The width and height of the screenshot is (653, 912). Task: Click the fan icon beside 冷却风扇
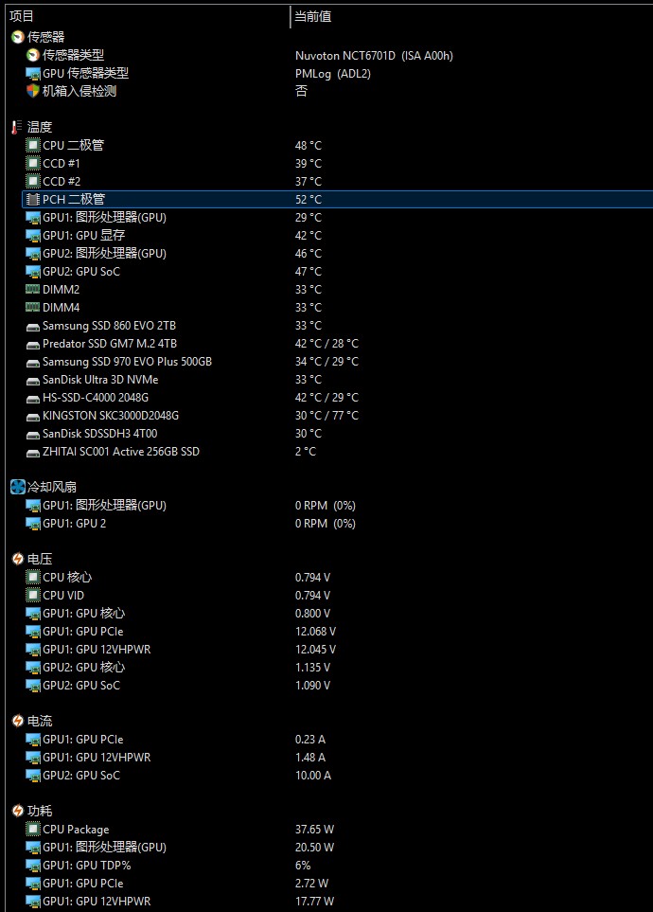click(x=18, y=488)
